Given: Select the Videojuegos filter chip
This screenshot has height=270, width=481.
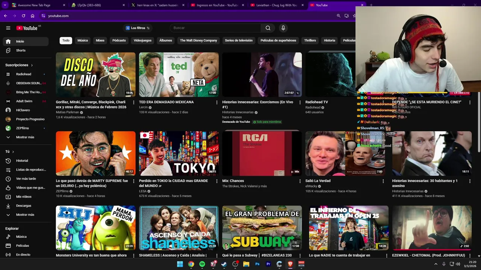Looking at the screenshot, I should point(143,40).
